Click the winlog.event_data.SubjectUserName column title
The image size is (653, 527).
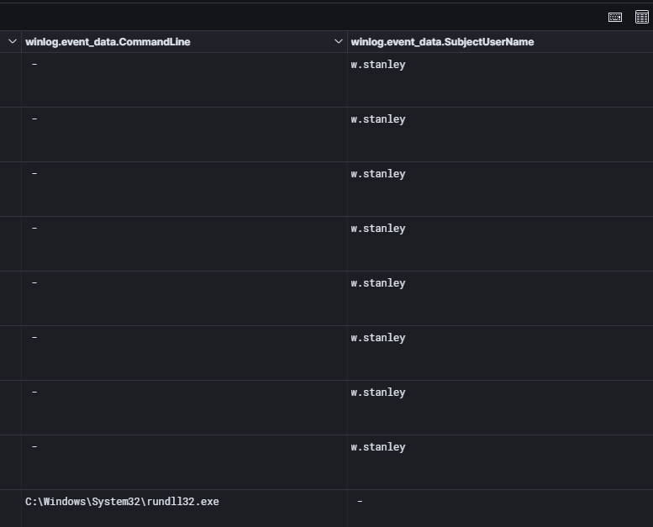point(442,42)
